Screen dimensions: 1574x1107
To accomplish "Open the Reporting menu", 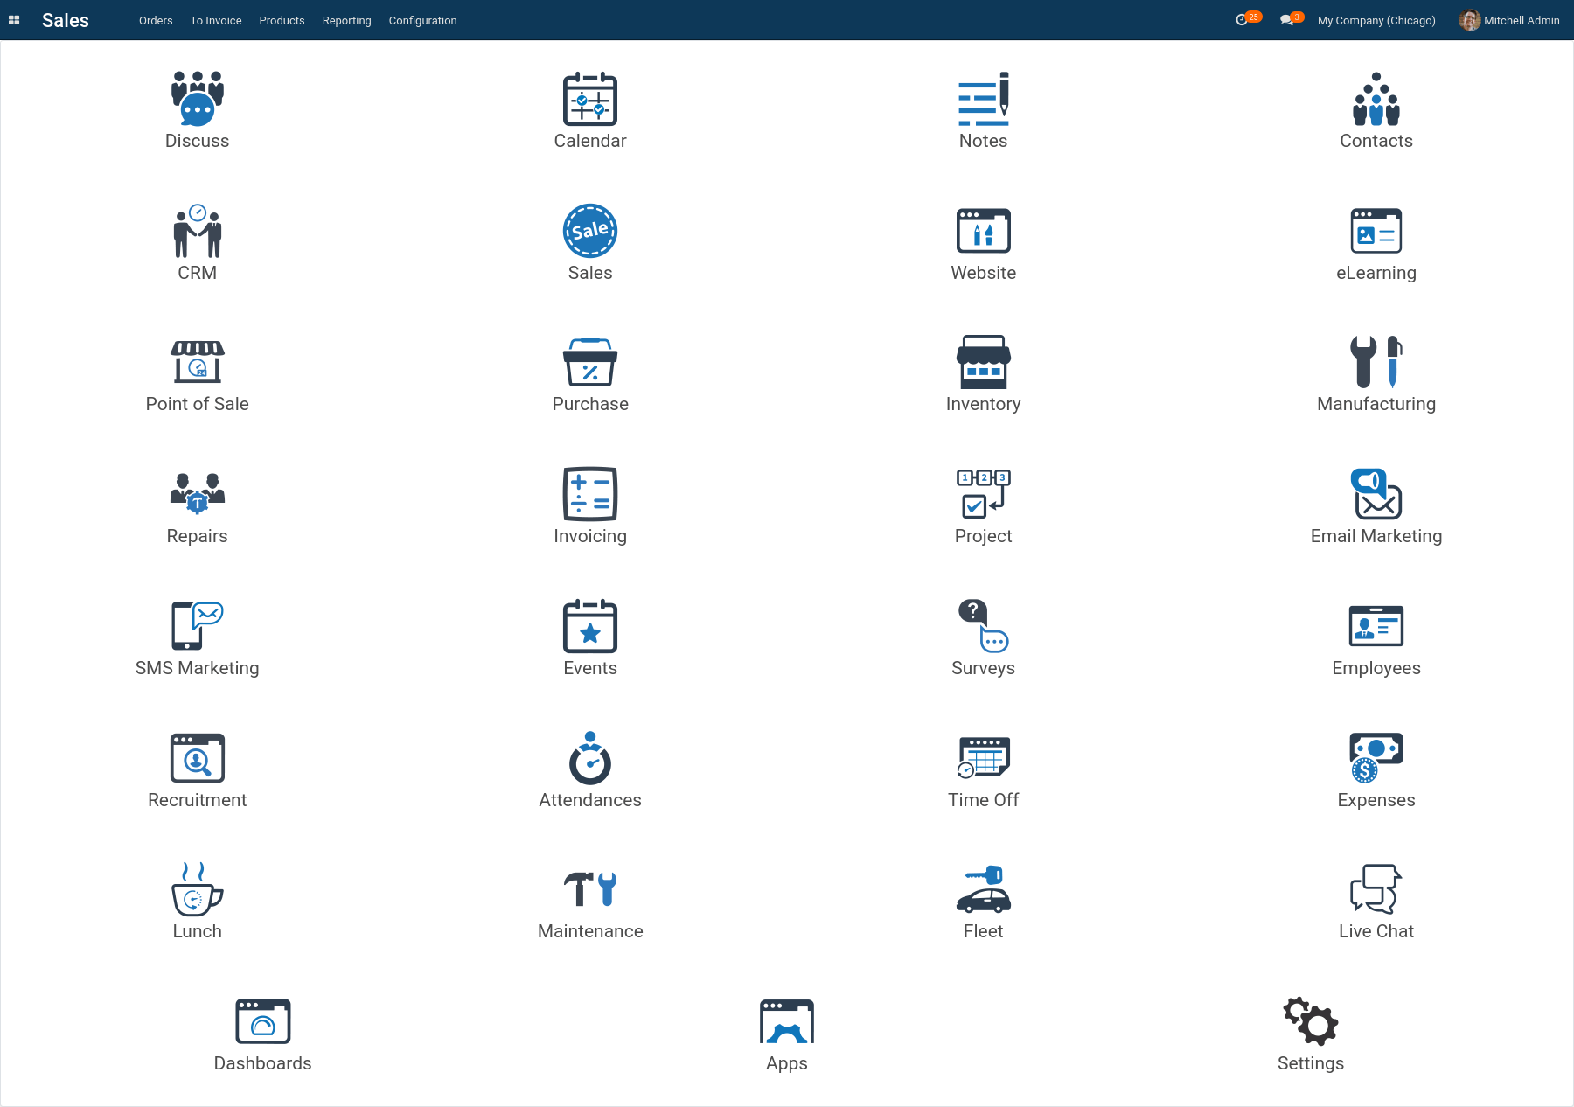I will (x=346, y=20).
